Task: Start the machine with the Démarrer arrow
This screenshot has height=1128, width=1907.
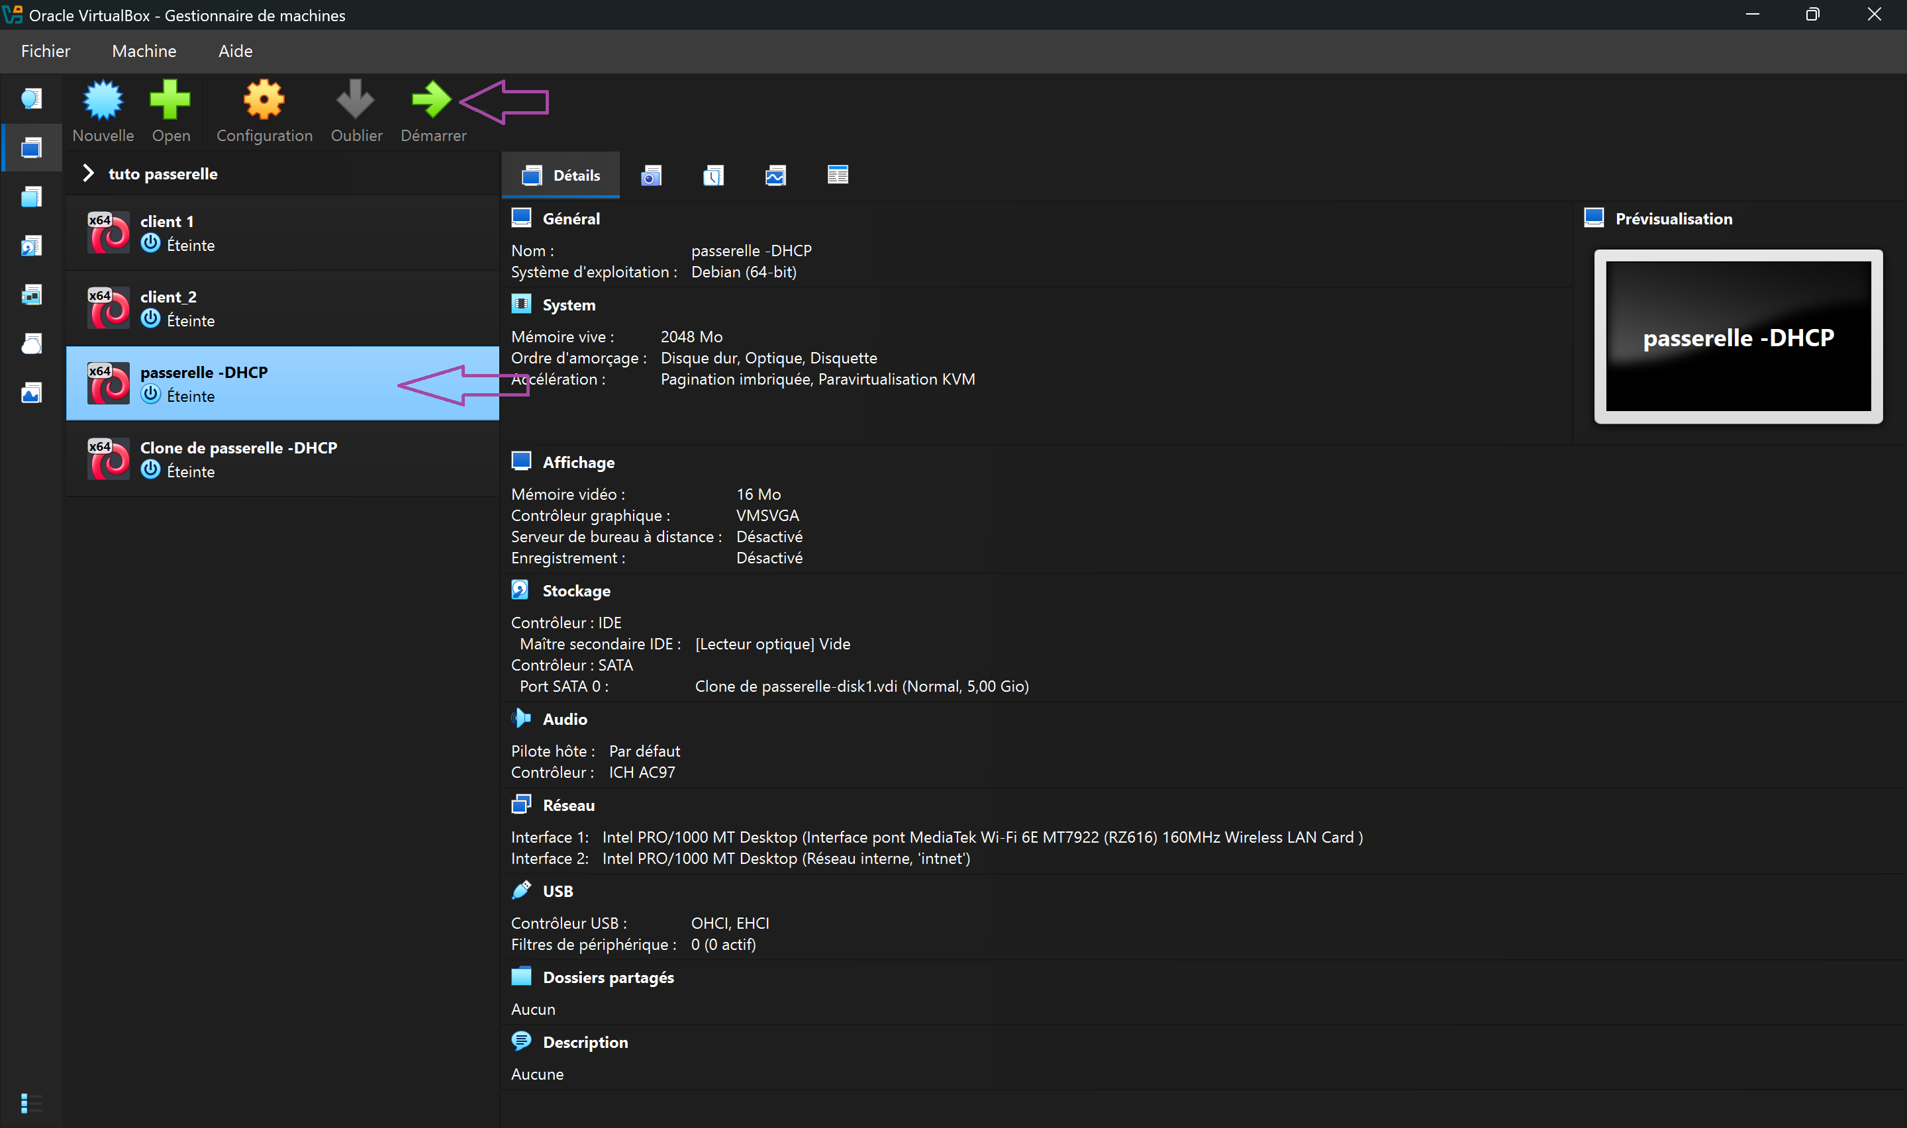Action: click(432, 101)
